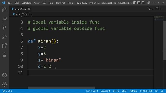
Task: Click the VS Code logo icon
Action: pyautogui.click(x=3, y=3)
